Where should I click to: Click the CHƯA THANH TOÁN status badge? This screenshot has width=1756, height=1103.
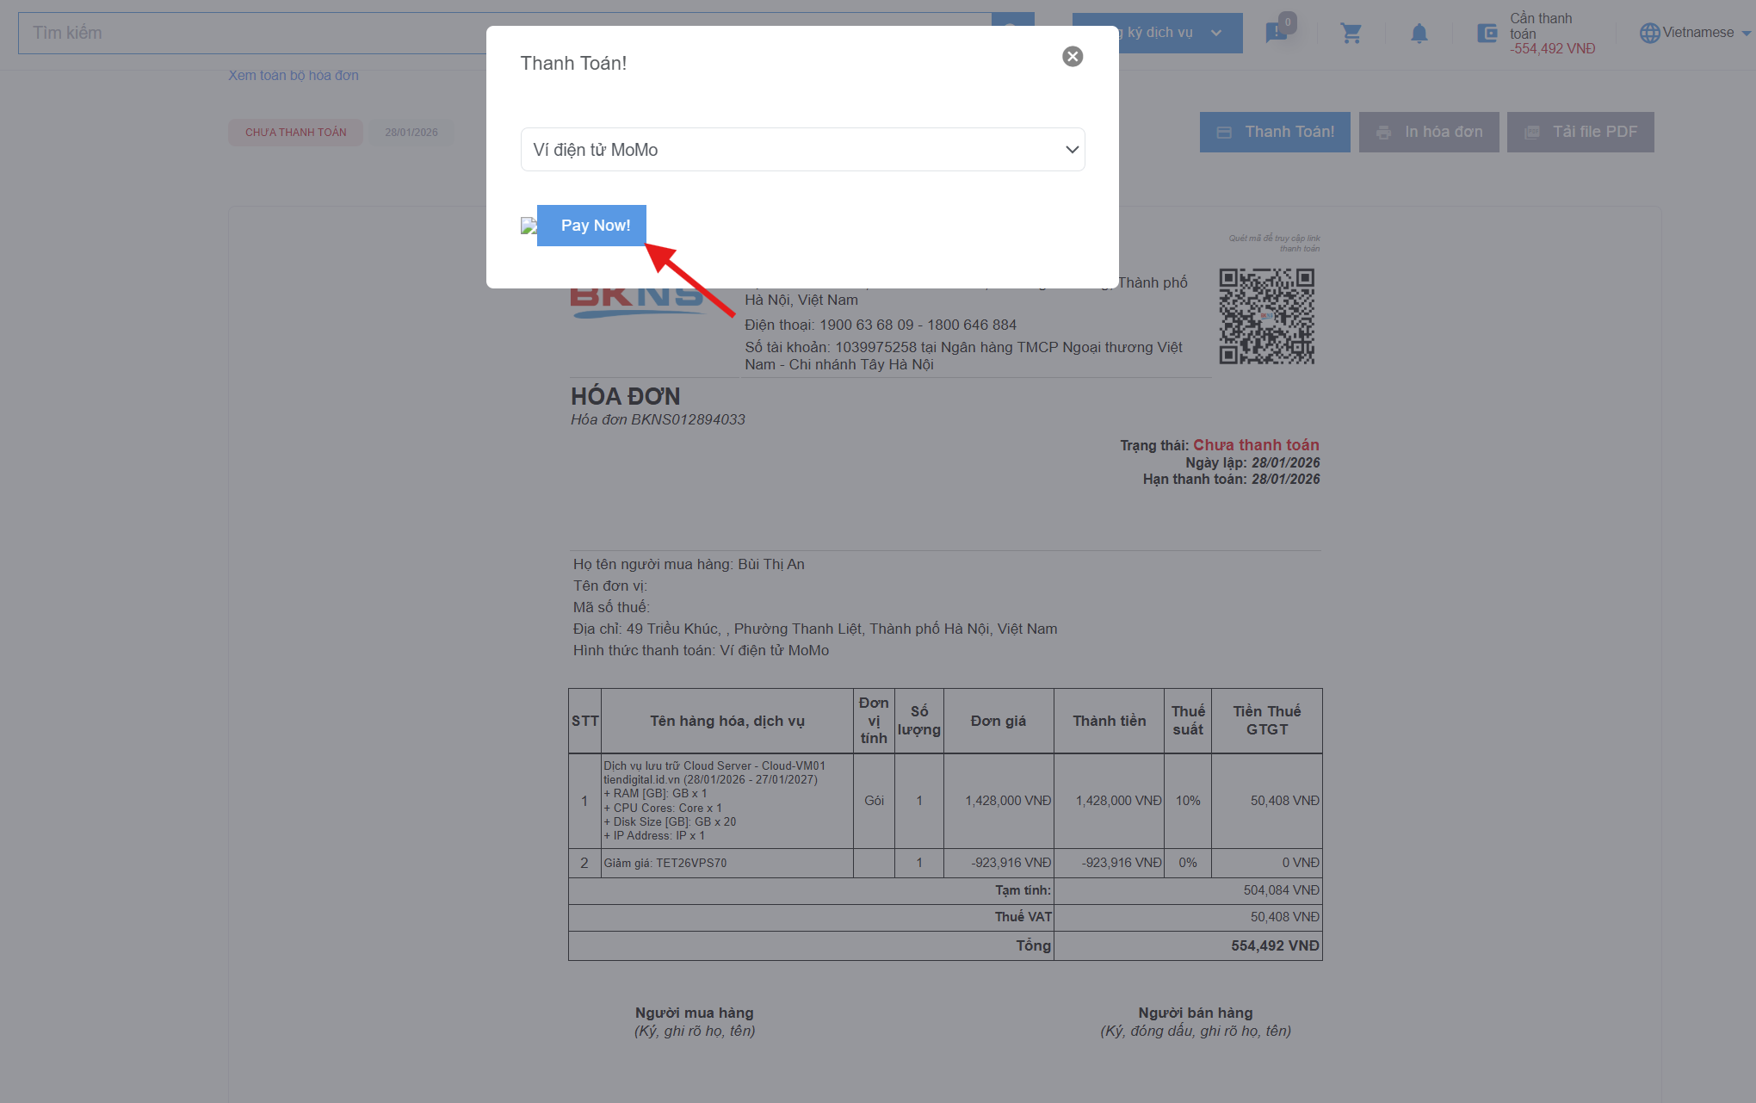tap(295, 133)
